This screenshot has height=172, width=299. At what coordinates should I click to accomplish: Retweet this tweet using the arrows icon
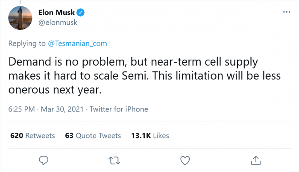(x=114, y=160)
